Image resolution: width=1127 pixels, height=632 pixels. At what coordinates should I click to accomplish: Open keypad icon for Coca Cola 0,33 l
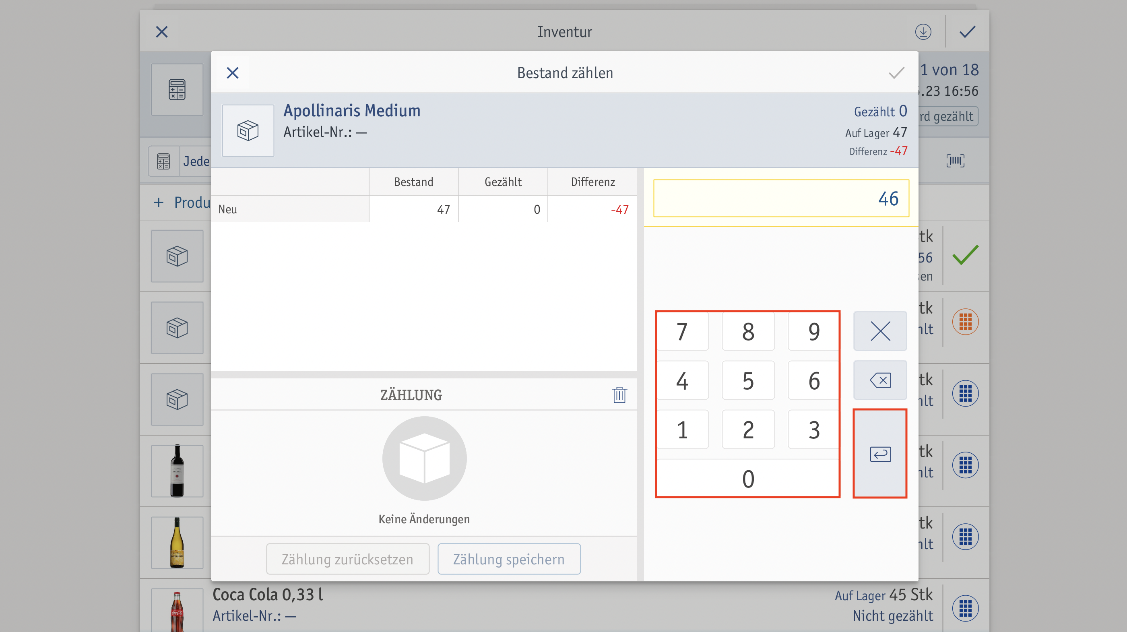tap(965, 608)
